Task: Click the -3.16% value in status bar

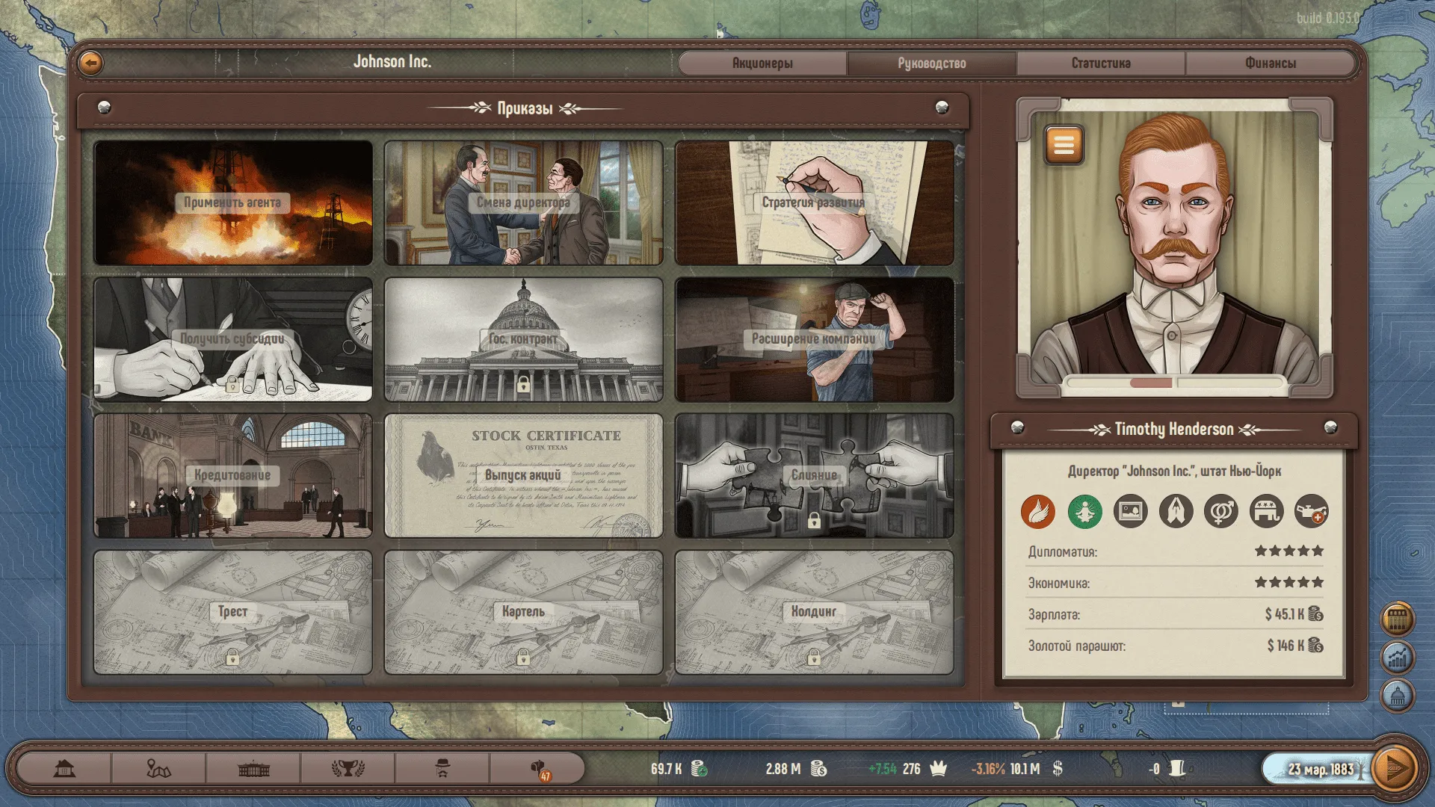Action: 988,769
